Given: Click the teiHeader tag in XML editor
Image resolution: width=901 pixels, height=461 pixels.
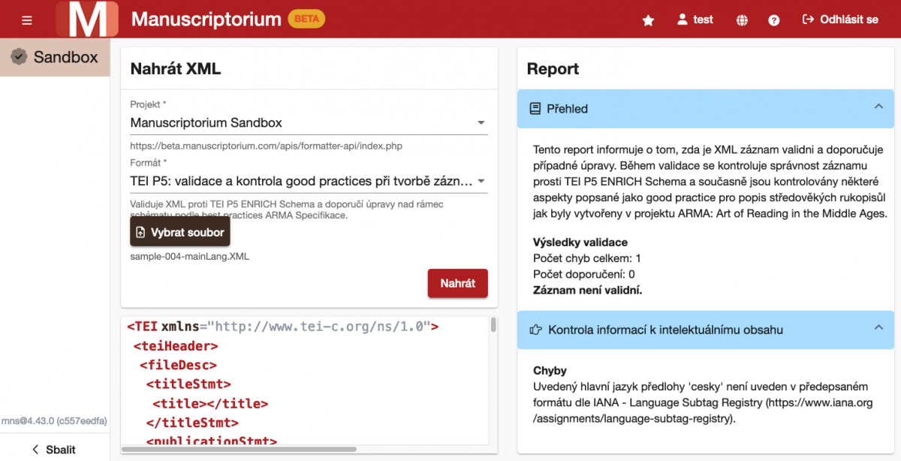Looking at the screenshot, I should [x=176, y=346].
